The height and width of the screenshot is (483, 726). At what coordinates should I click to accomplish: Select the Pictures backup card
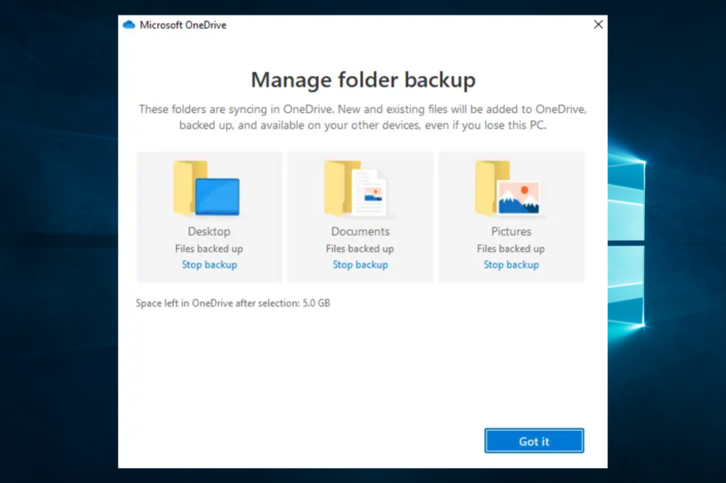click(511, 216)
